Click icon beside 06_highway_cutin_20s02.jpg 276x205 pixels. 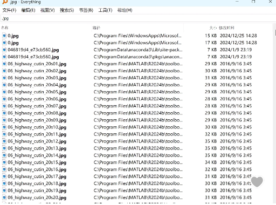[4, 71]
